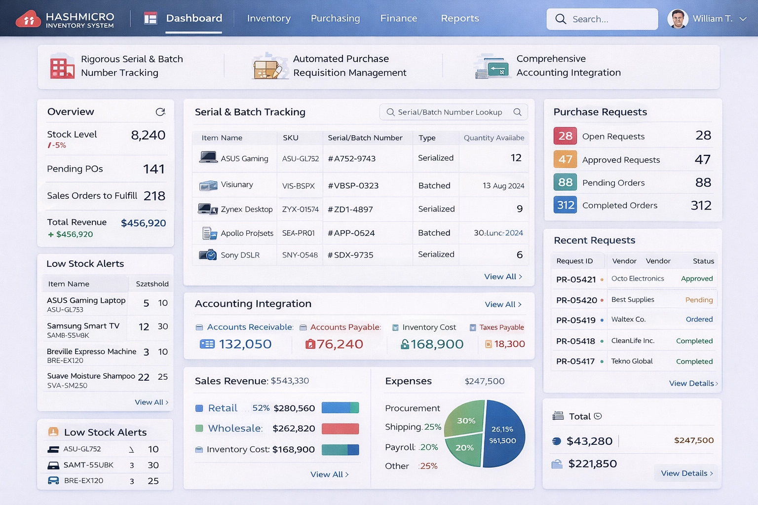The height and width of the screenshot is (505, 758).
Task: Open the search magnifier in top navigation
Action: [x=561, y=19]
